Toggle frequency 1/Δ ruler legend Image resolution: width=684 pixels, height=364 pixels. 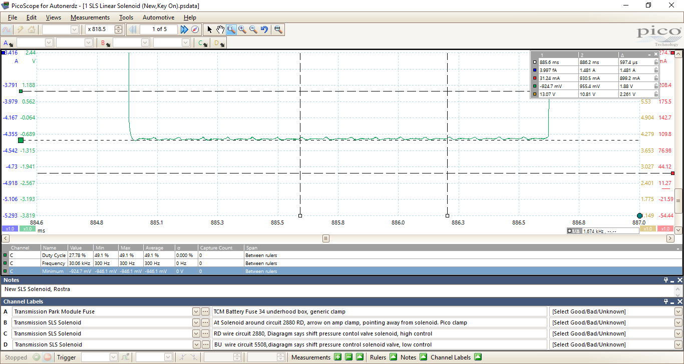(574, 231)
